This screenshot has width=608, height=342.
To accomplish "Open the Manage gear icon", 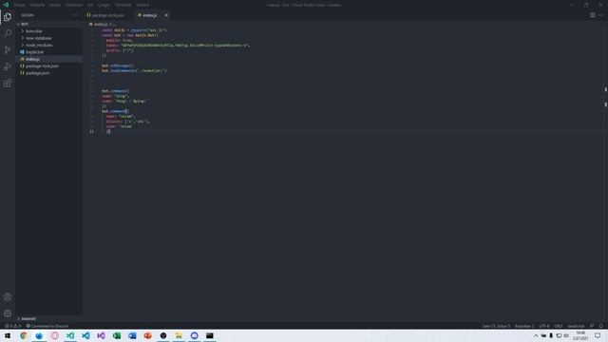I will point(8,313).
